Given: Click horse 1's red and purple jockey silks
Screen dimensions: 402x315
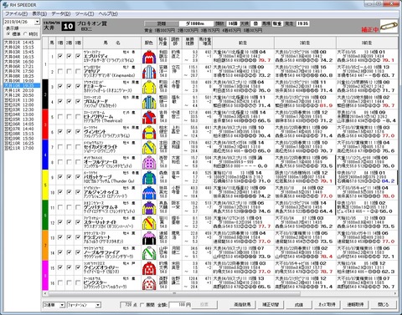Looking at the screenshot, I should [149, 57].
